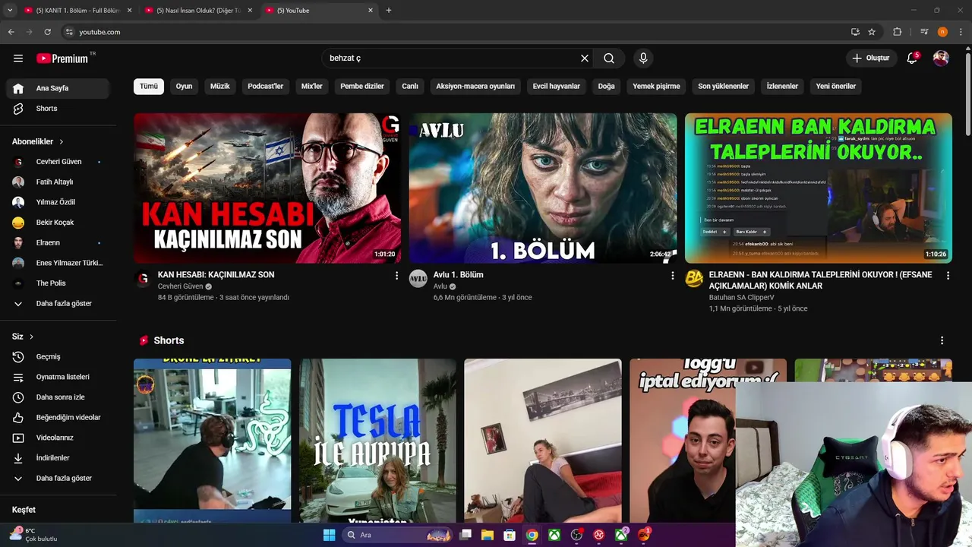Select the Pembe diziler filter chip

pos(362,86)
